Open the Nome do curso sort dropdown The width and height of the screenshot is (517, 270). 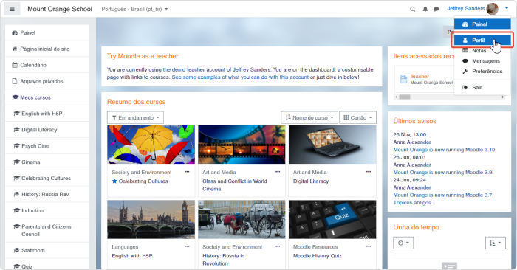(x=309, y=117)
